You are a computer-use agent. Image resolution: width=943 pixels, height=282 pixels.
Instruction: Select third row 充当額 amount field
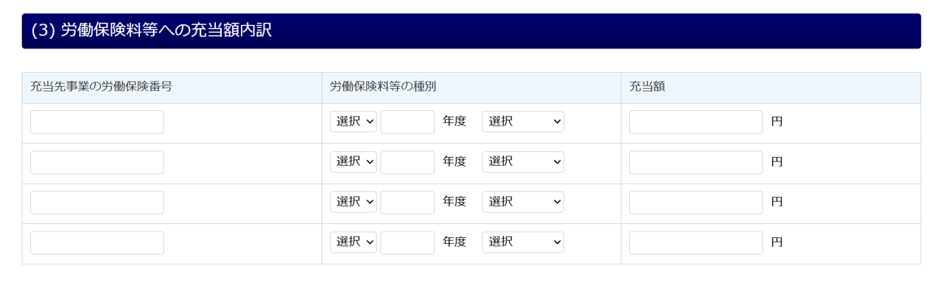pos(696,202)
